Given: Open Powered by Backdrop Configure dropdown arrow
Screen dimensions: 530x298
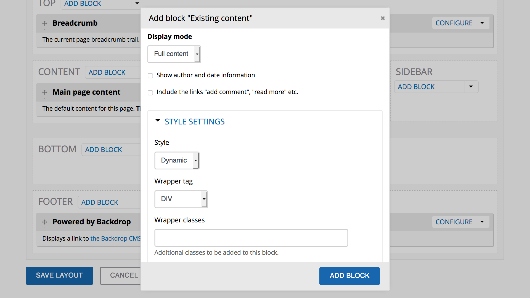Looking at the screenshot, I should 482,222.
